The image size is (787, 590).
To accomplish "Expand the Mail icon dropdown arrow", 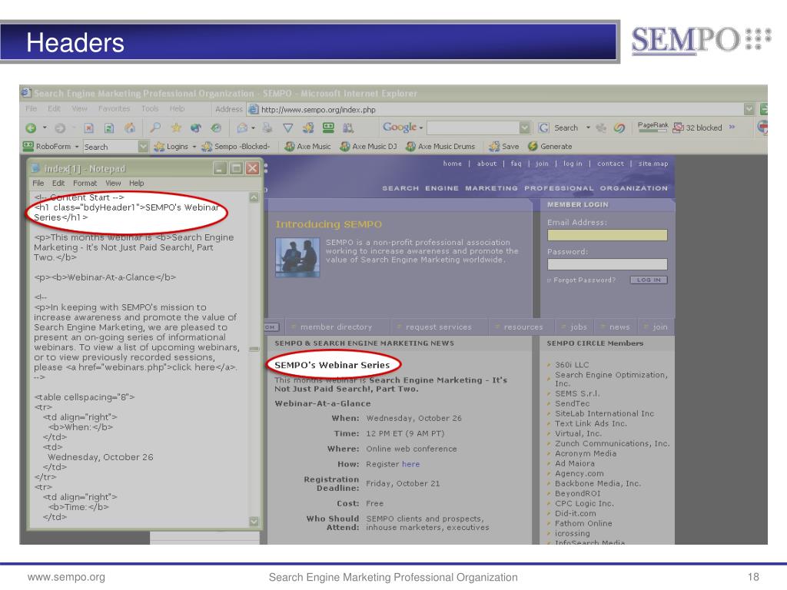I will tap(253, 128).
